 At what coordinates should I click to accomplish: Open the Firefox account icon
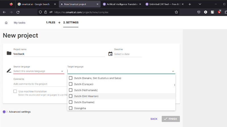click(x=205, y=12)
